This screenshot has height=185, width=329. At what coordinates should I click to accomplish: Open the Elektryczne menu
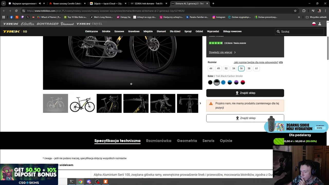coord(92,31)
